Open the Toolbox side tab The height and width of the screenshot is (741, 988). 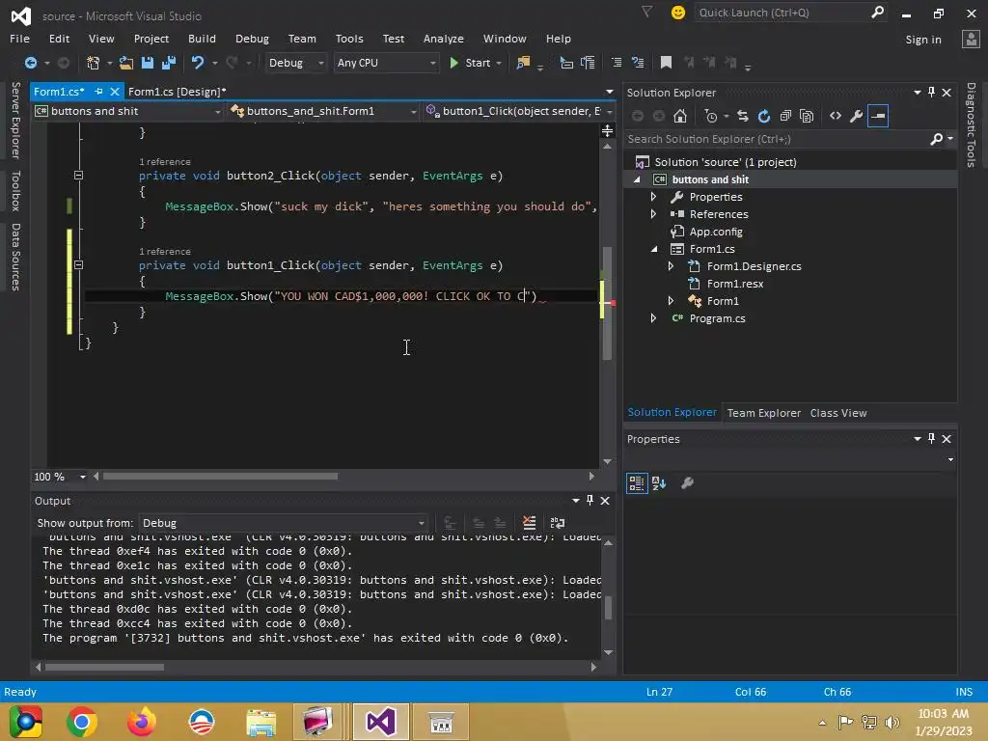pos(15,190)
